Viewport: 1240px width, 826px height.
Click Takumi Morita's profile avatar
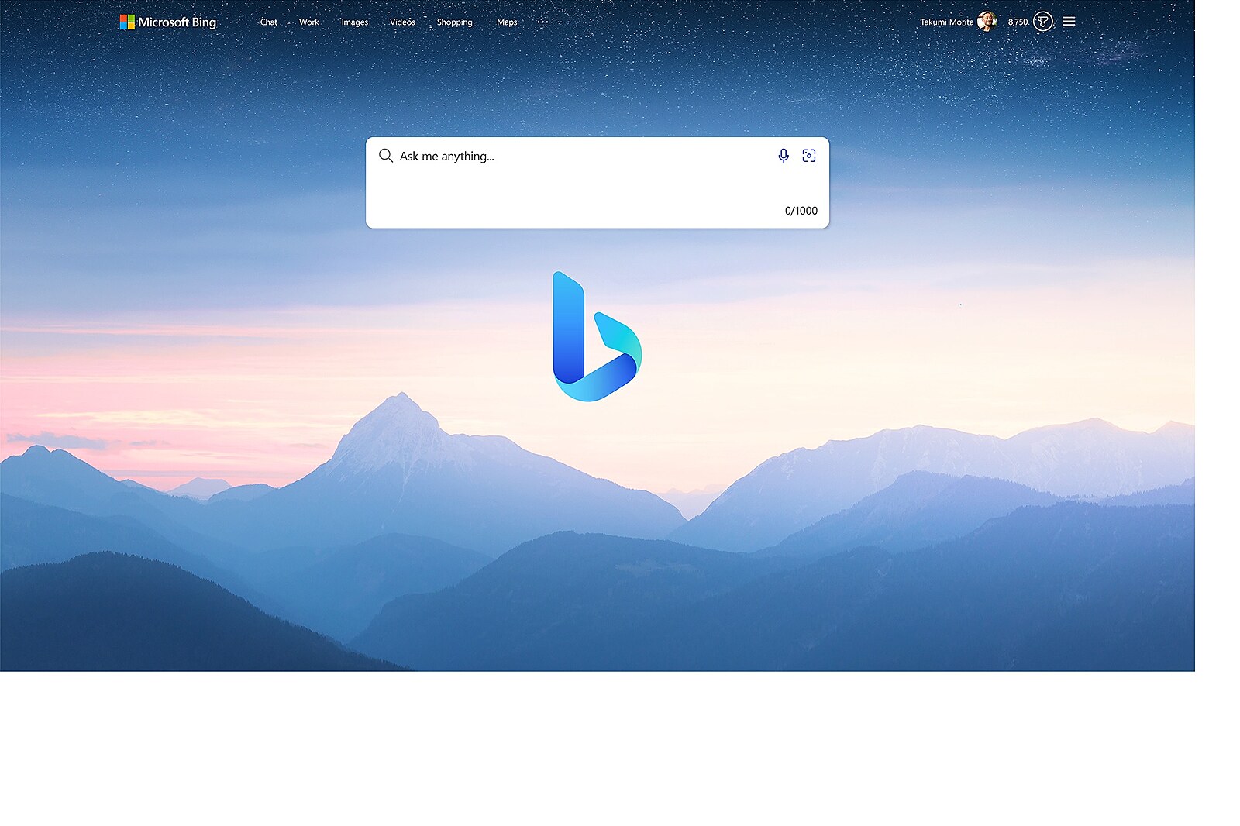(987, 22)
